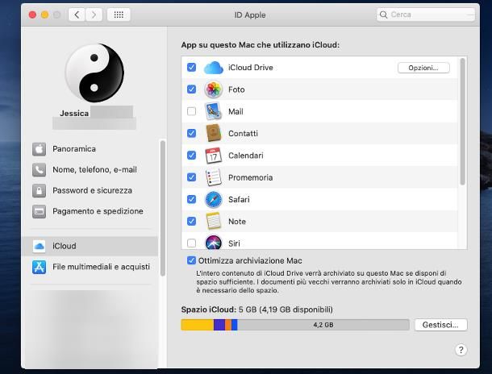Click the padlock icon in the sidebar
492x374 pixels.
[x=40, y=190]
